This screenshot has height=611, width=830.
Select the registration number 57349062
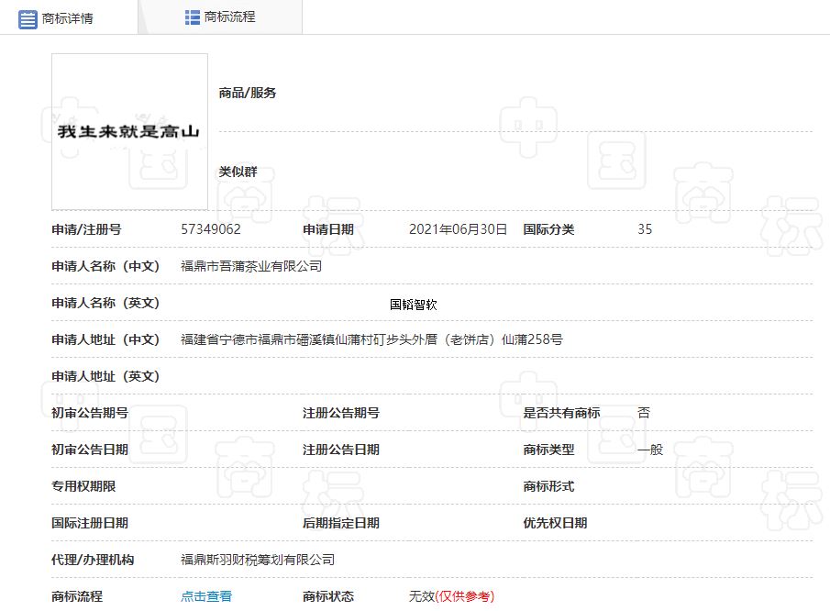[x=211, y=229]
